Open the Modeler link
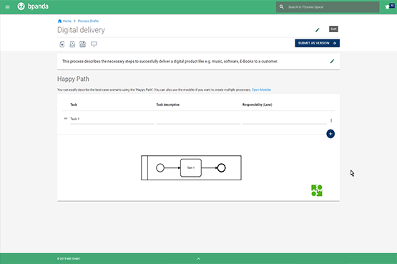This screenshot has width=397, height=264. tap(261, 89)
